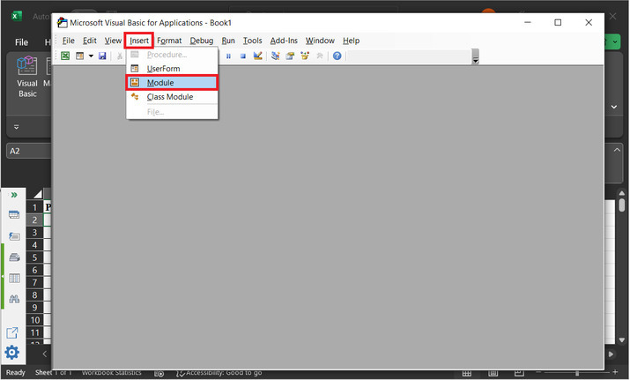630x380 pixels.
Task: Click the sidebar grid columns icon
Action: point(14,279)
